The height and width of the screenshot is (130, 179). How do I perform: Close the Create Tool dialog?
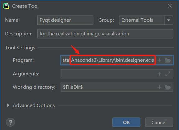[170, 6]
